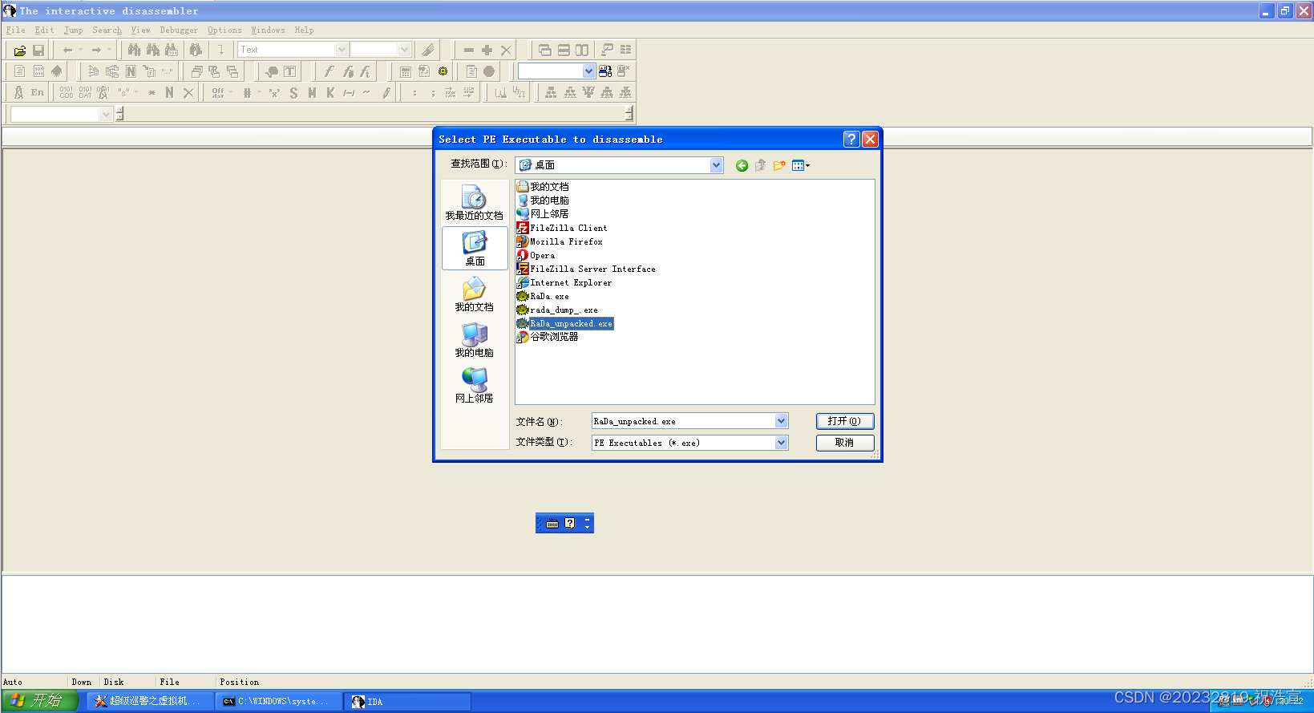Open the Windows menu in menu bar
The image size is (1314, 713).
(x=268, y=30)
